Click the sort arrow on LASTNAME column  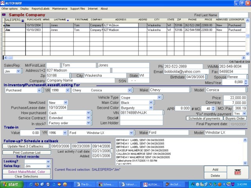click(x=68, y=20)
